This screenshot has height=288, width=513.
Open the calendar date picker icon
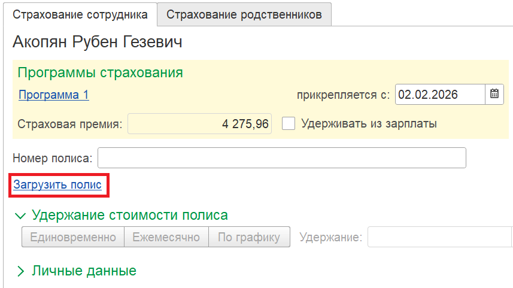tap(494, 94)
